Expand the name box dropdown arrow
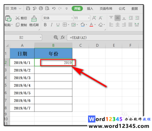The height and width of the screenshot is (131, 152). point(41,37)
